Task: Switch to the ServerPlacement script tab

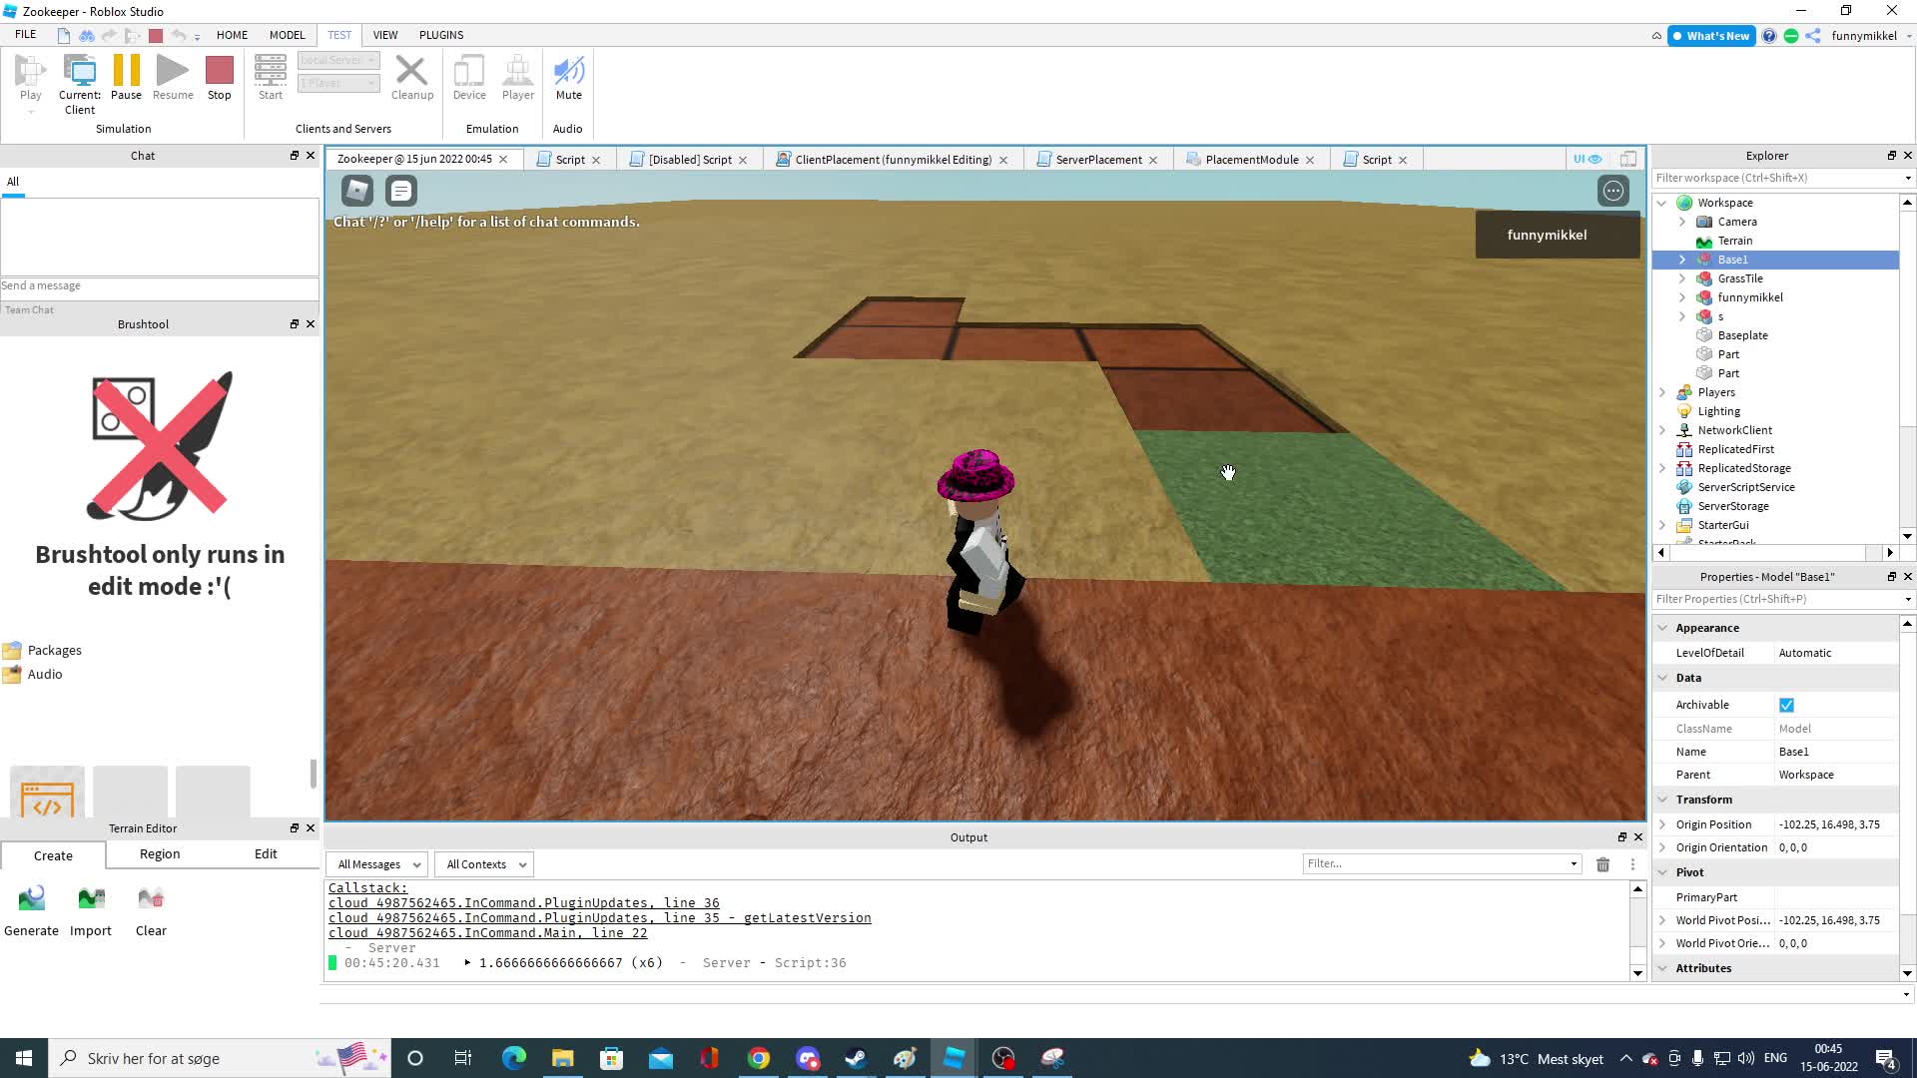Action: tap(1097, 160)
